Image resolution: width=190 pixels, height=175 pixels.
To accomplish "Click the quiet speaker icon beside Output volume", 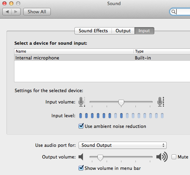I will click(x=81, y=157).
